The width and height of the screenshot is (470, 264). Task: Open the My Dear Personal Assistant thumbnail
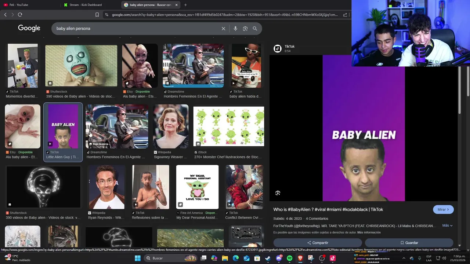pos(197,187)
